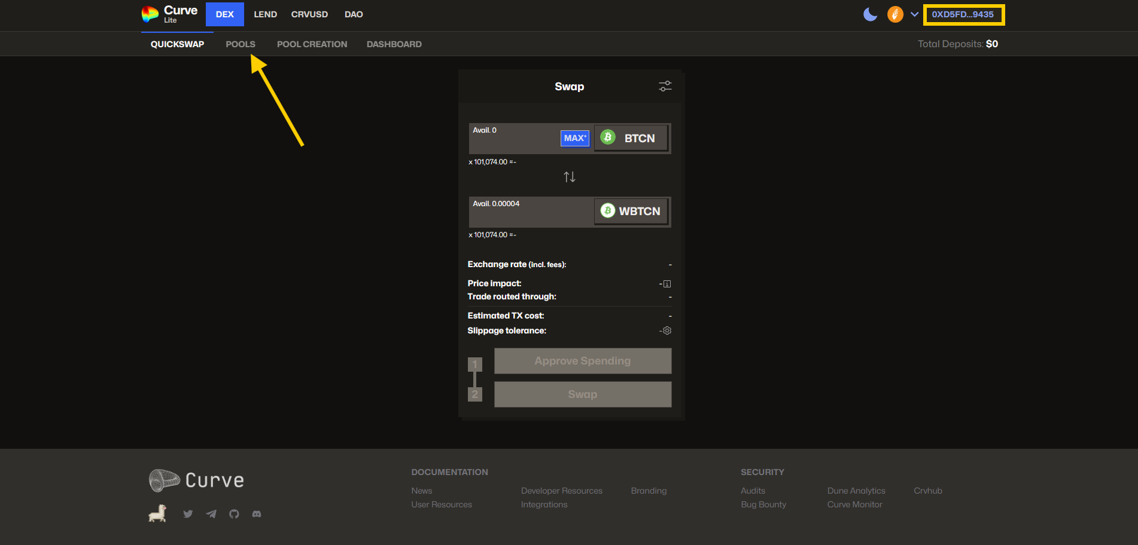The height and width of the screenshot is (545, 1138).
Task: Click price impact info icon
Action: (x=667, y=284)
